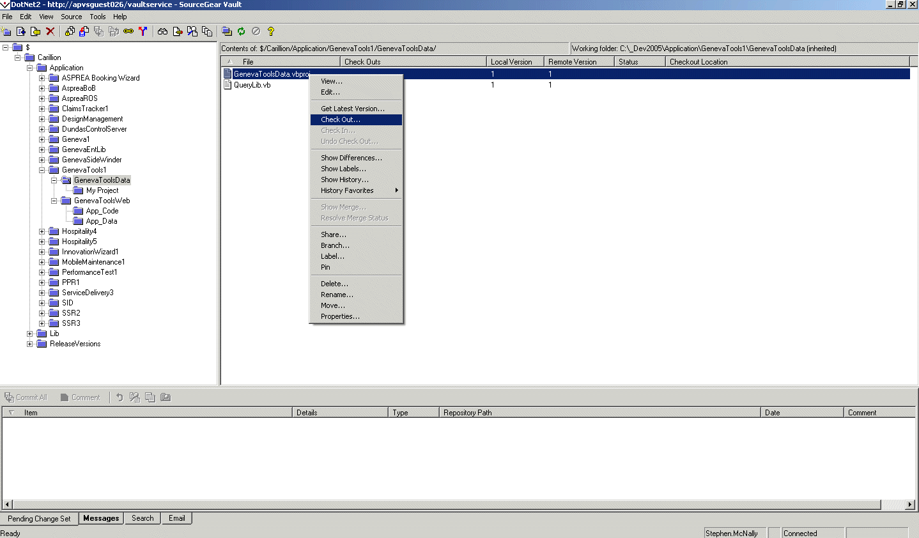The image size is (919, 538).
Task: Click the Add Files toolbar icon with plus
Action: [21, 31]
